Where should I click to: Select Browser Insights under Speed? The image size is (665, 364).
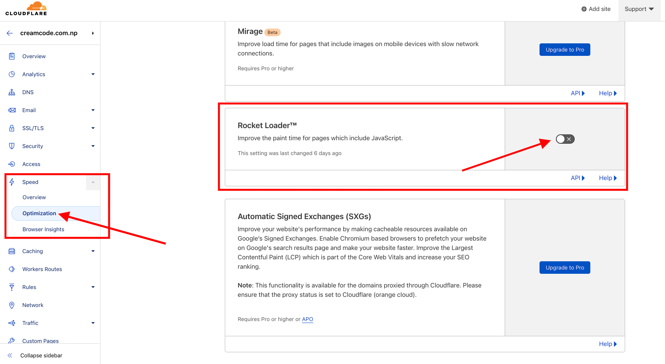coord(43,229)
